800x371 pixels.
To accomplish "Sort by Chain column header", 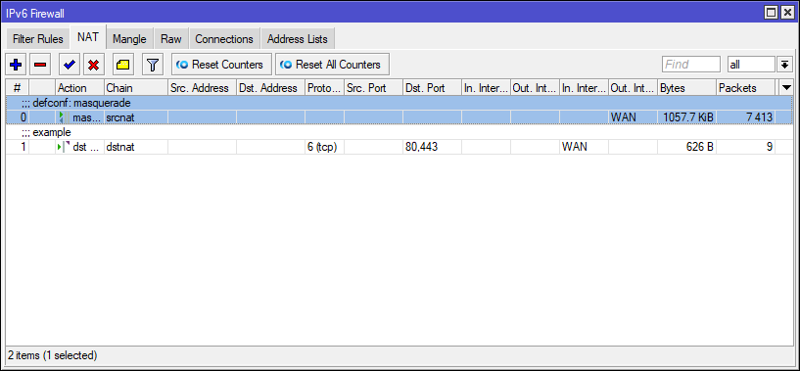I will point(136,88).
